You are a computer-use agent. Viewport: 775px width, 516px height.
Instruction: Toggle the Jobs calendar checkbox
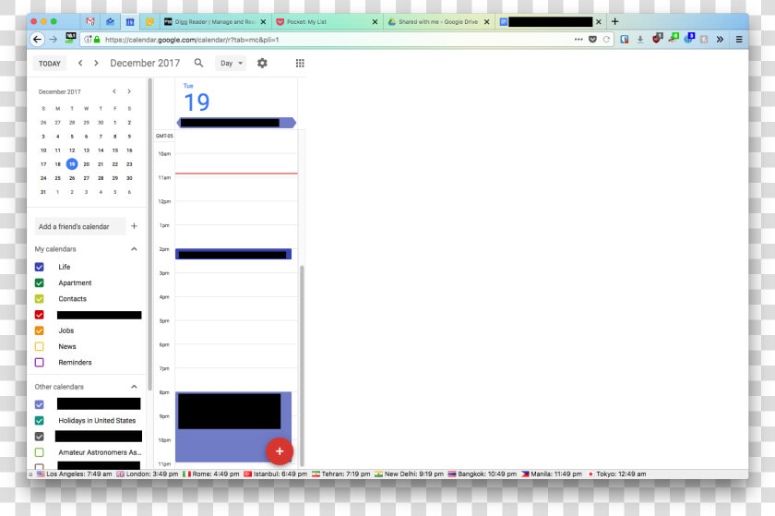click(x=39, y=330)
